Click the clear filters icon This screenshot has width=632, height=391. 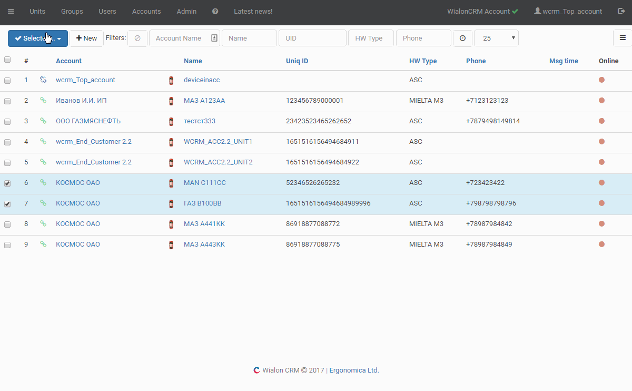(137, 38)
